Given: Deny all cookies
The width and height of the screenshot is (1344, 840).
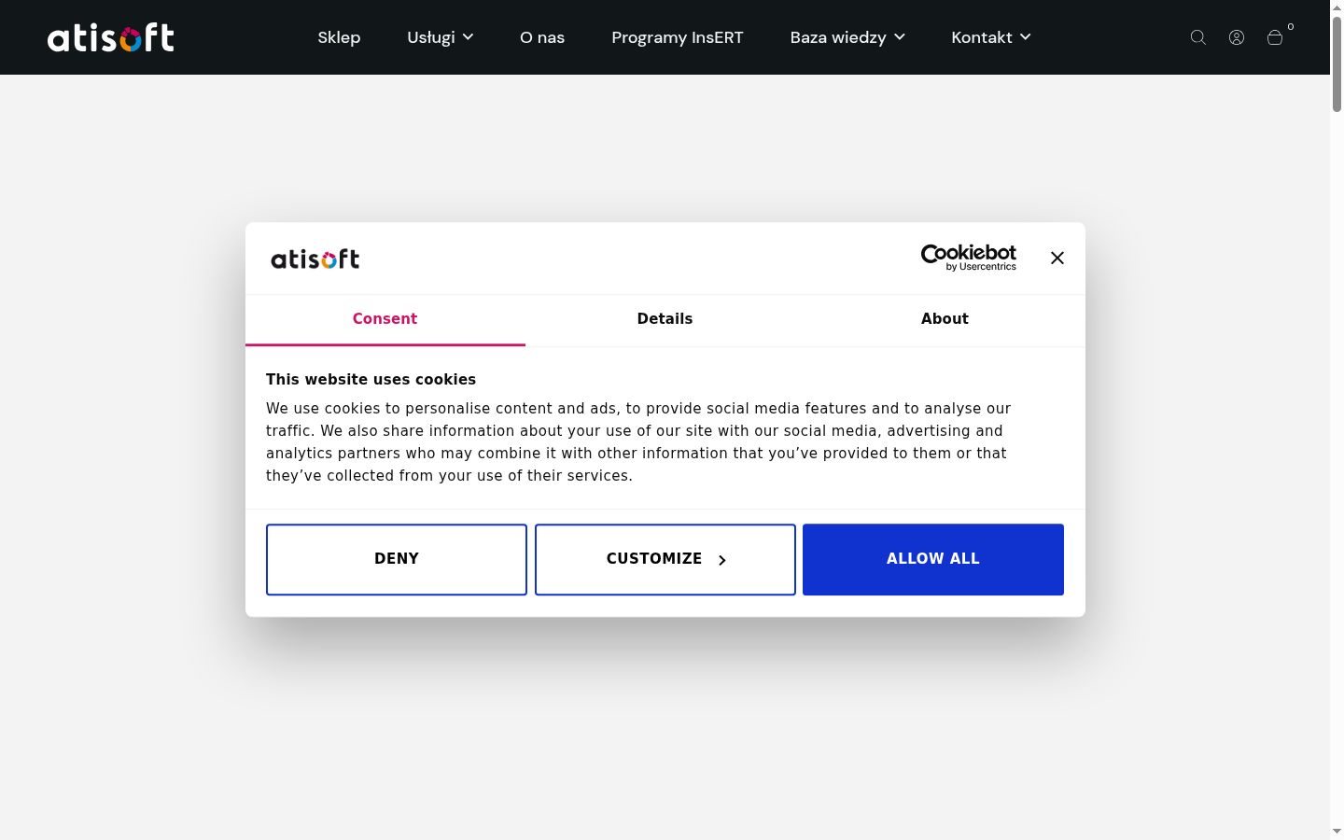Looking at the screenshot, I should (397, 559).
